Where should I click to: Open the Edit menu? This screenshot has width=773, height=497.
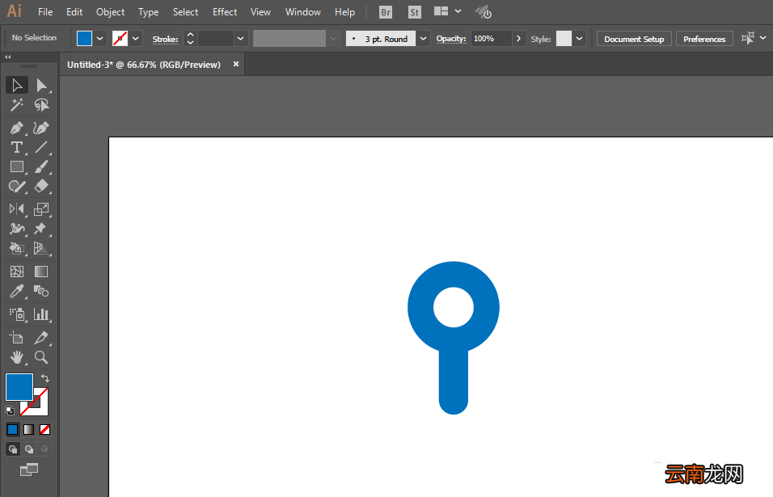click(74, 12)
